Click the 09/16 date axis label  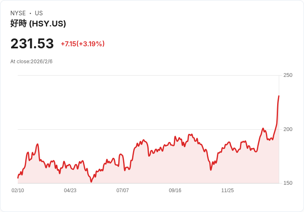click(175, 191)
